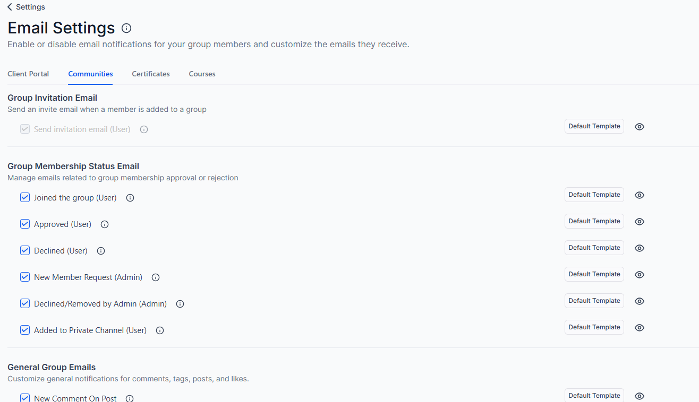The image size is (699, 402).
Task: Open Default Template for Declined (User)
Action: click(594, 248)
